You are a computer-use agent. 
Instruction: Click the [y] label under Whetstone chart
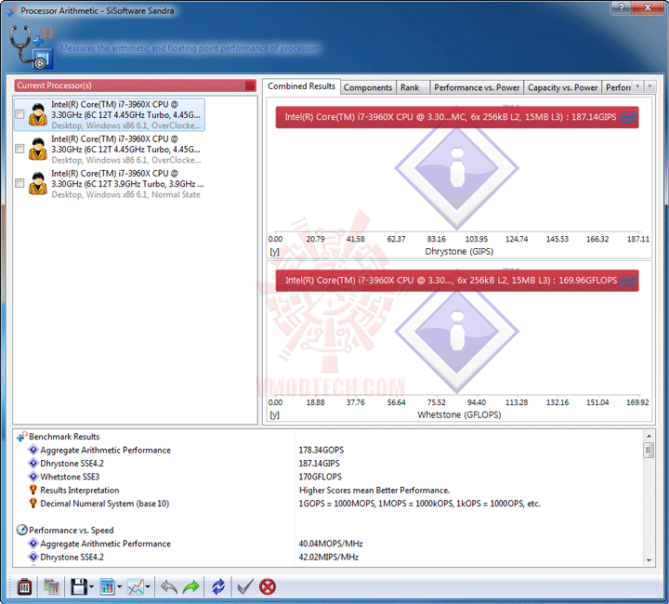pyautogui.click(x=274, y=415)
